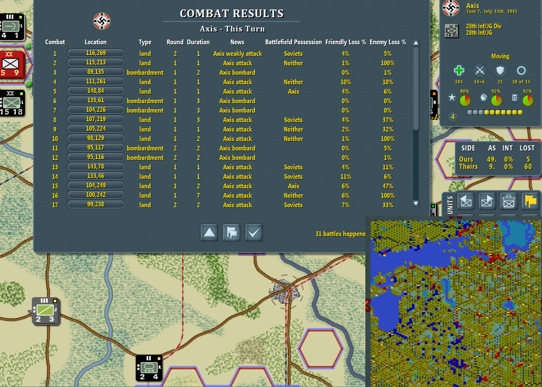Open location 143,78 of combat 13

[96, 167]
